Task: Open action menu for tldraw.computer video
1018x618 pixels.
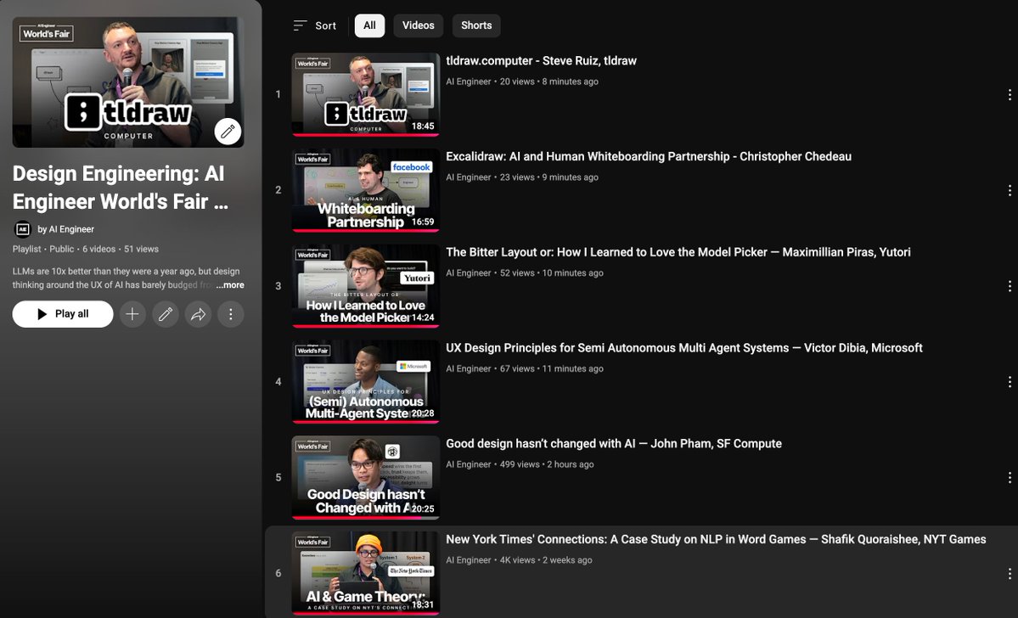Action: [1010, 95]
